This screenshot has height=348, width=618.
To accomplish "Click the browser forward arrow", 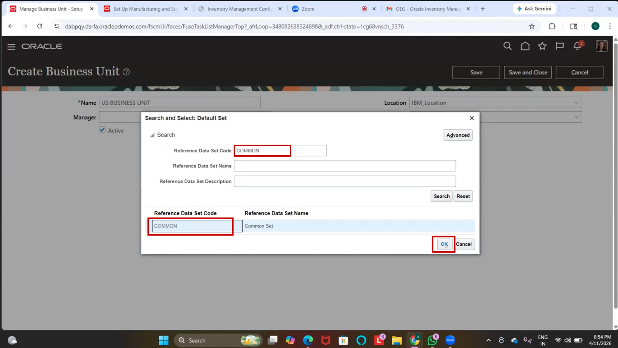I will [x=25, y=26].
